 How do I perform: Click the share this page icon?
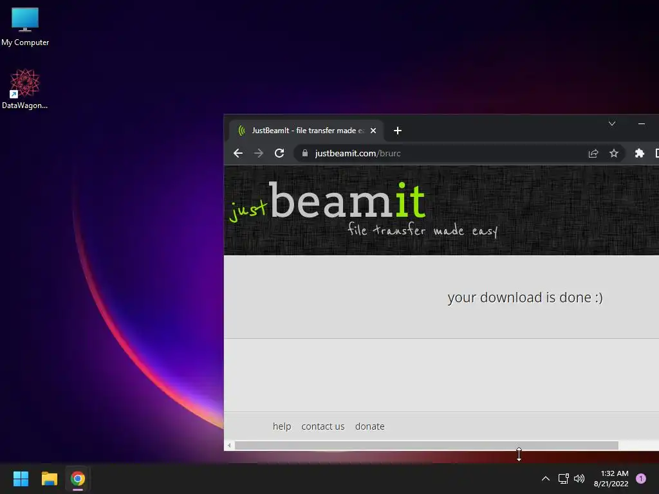[593, 153]
